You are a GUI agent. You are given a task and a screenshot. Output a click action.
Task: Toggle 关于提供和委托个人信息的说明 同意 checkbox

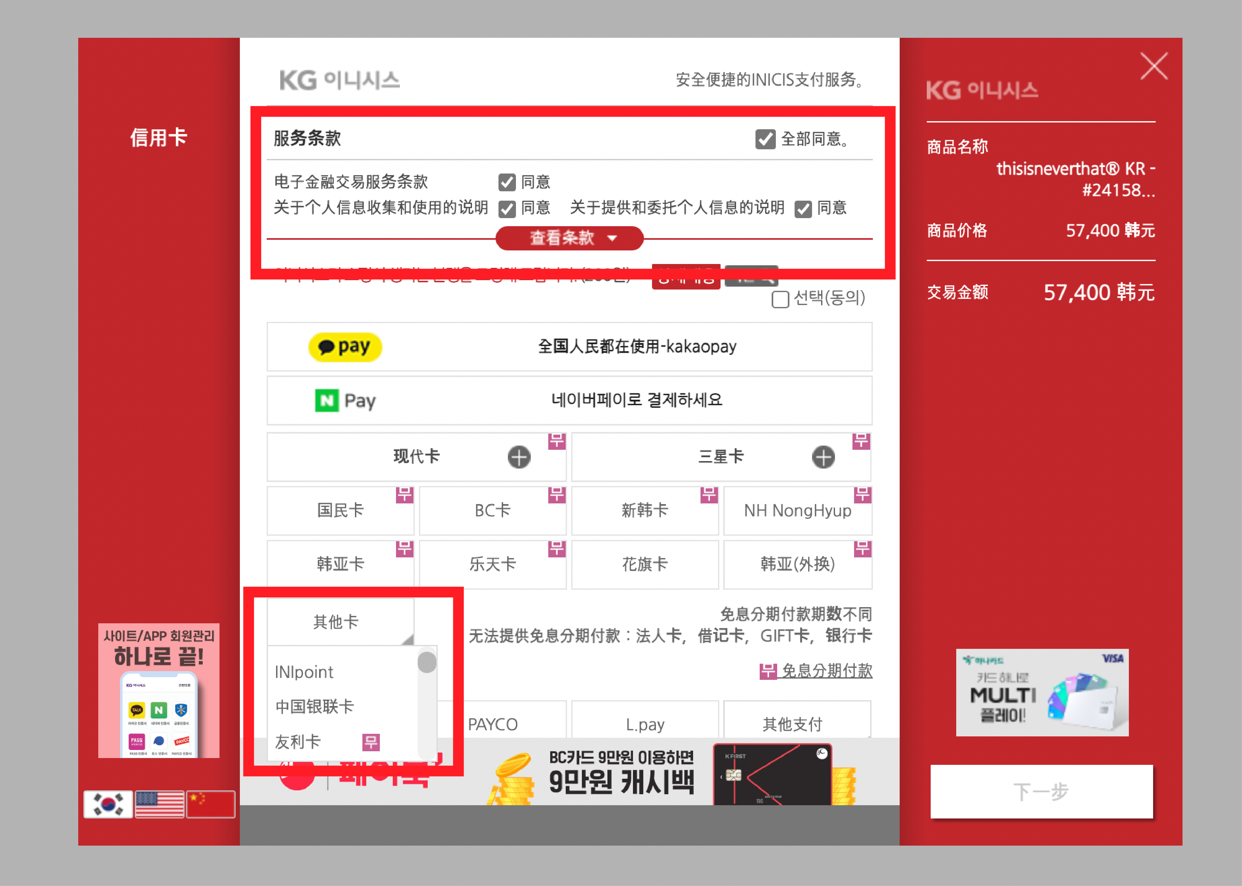click(x=803, y=208)
